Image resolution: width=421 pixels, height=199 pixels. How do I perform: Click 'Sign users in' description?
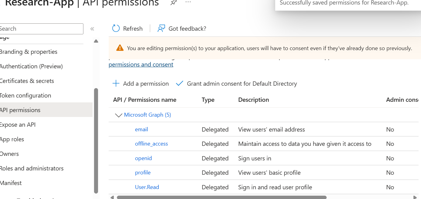(254, 158)
